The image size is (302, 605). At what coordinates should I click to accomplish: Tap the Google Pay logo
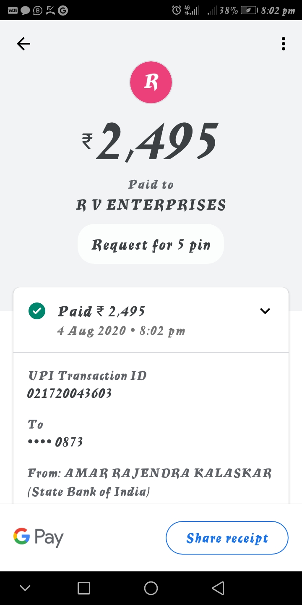tap(39, 537)
